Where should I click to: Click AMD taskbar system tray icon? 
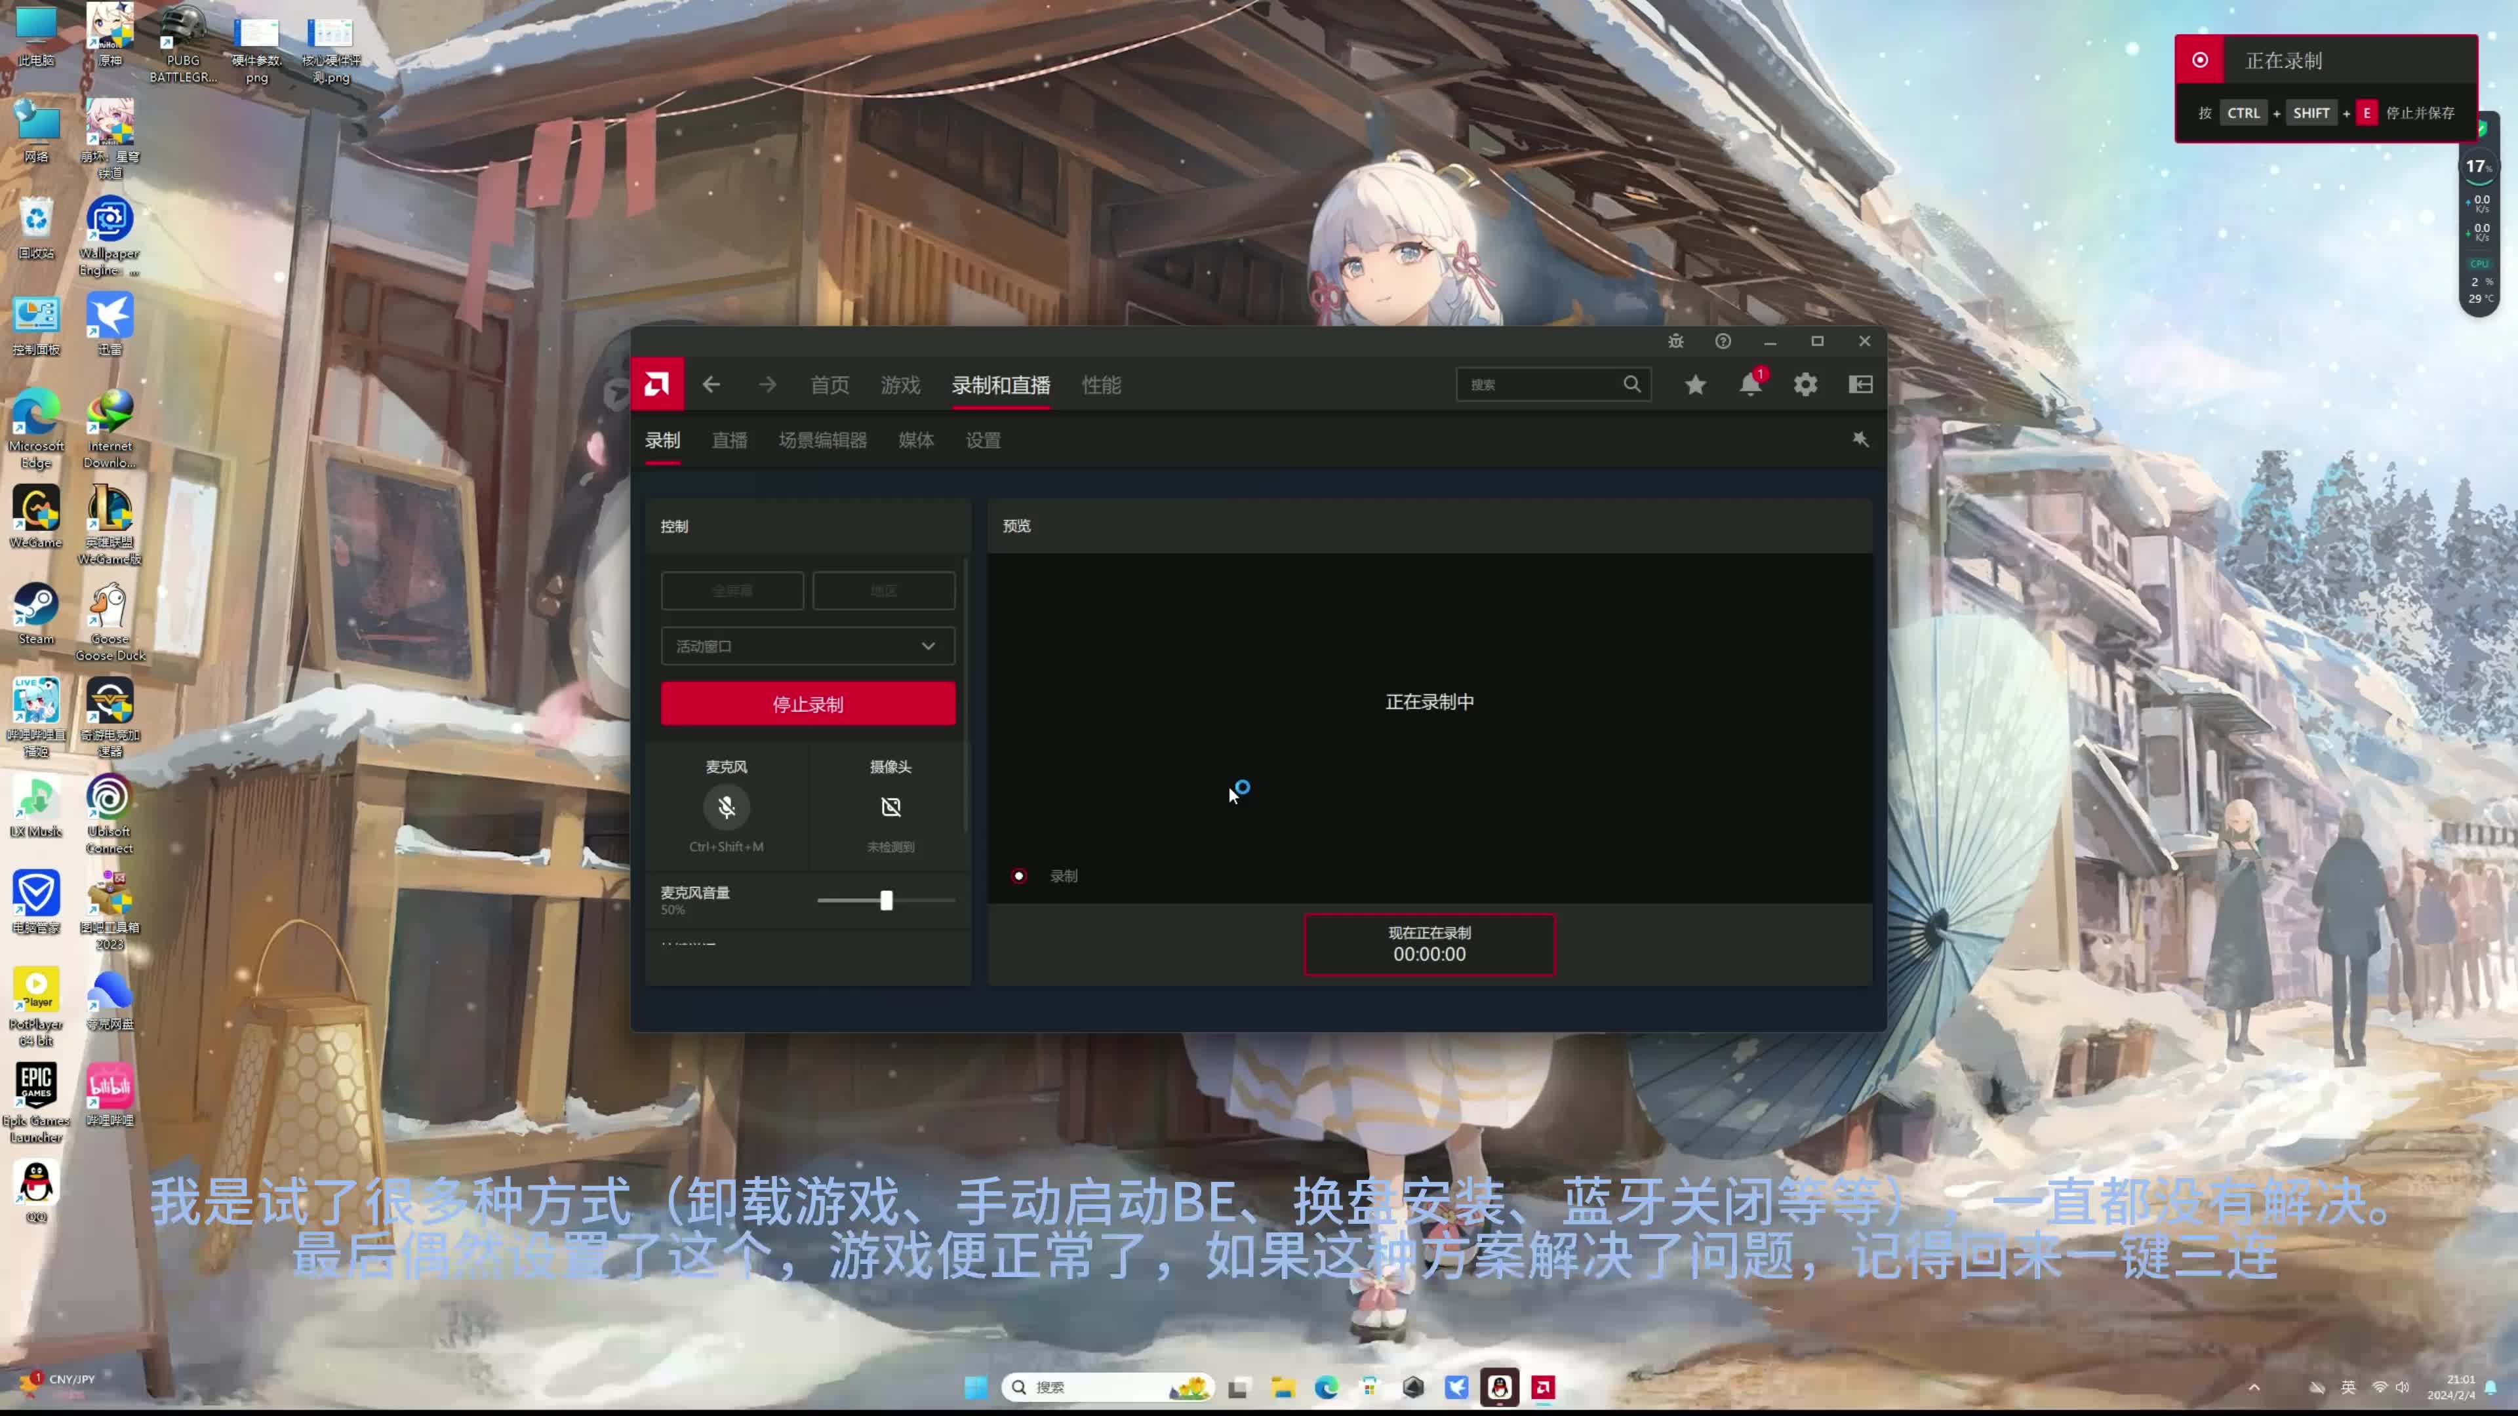coord(1544,1386)
